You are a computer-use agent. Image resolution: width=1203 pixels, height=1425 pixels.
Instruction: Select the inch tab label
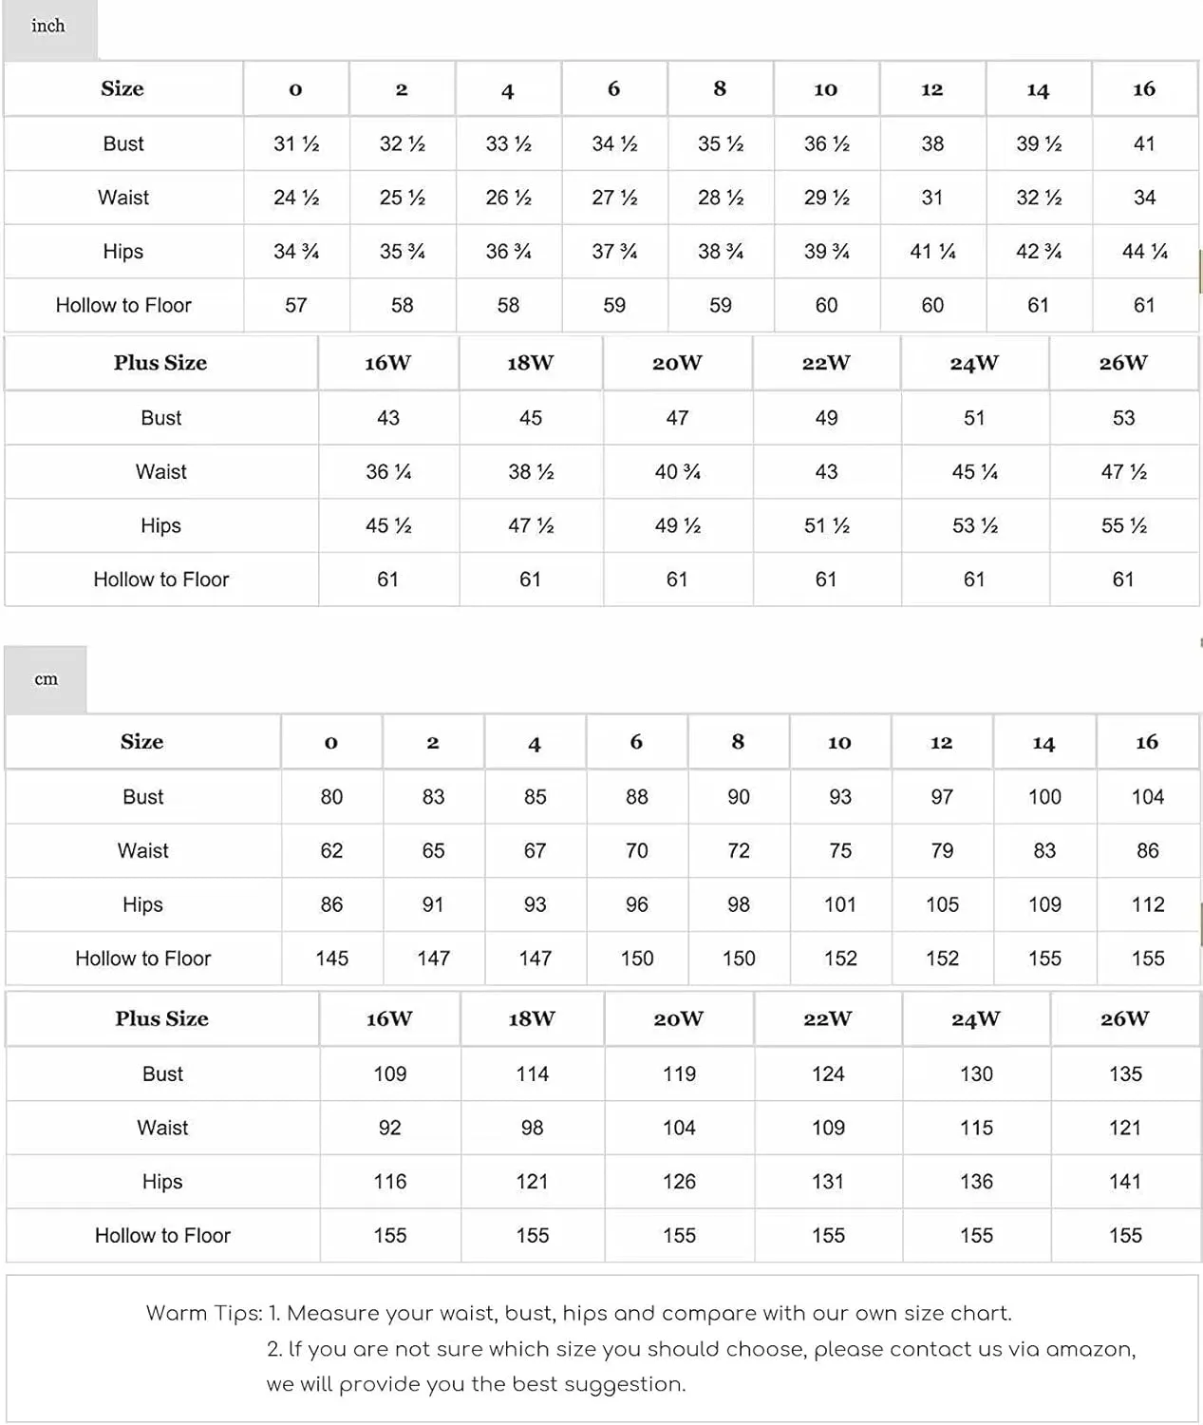[48, 27]
